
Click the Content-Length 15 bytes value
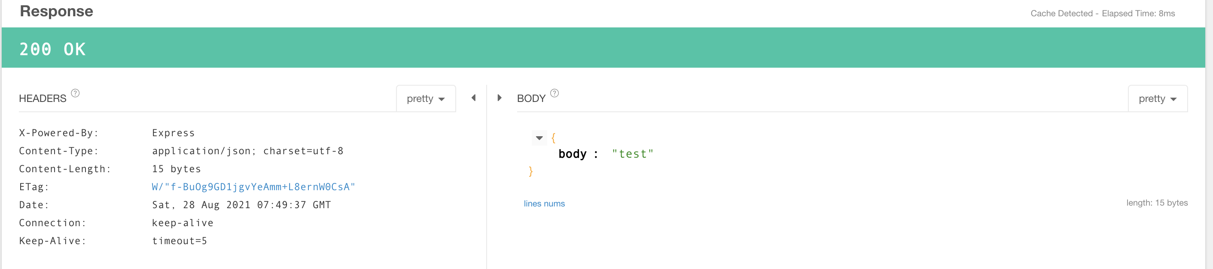coord(176,169)
